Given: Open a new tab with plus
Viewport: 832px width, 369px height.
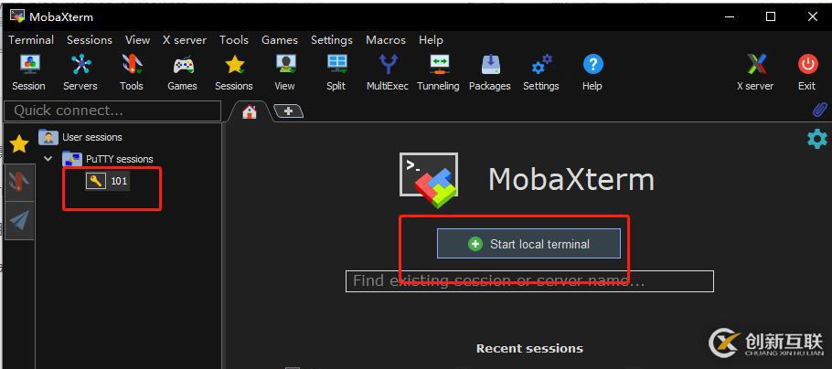Looking at the screenshot, I should (x=288, y=111).
